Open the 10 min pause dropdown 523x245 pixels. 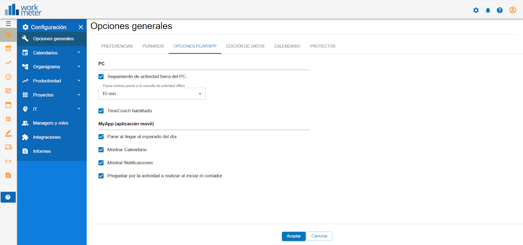point(152,94)
